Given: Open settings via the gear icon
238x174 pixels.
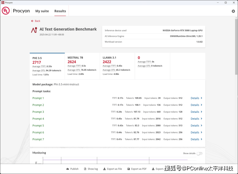Looking at the screenshot, I should 233,11.
